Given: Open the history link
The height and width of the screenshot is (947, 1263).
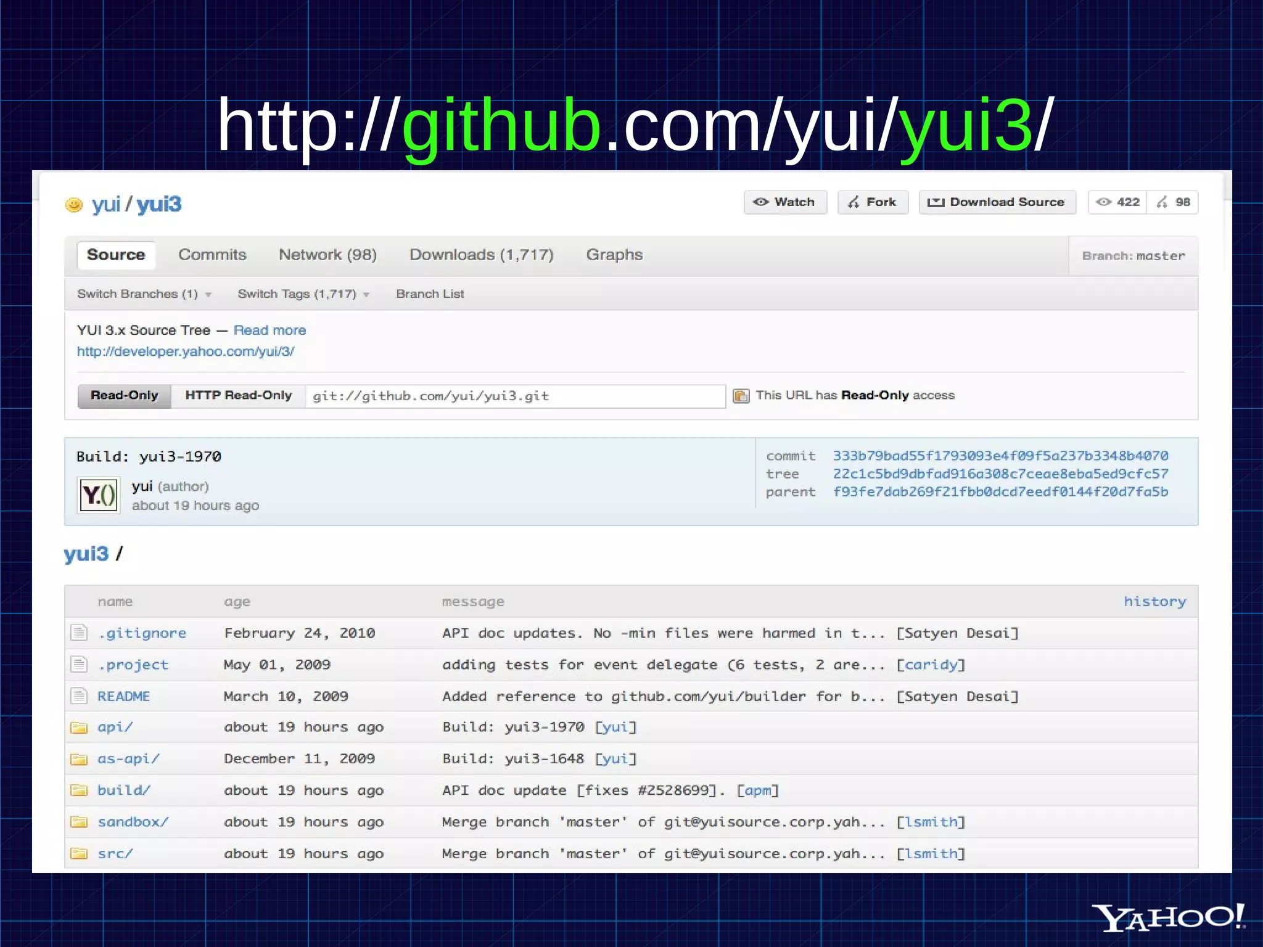Looking at the screenshot, I should pyautogui.click(x=1154, y=602).
